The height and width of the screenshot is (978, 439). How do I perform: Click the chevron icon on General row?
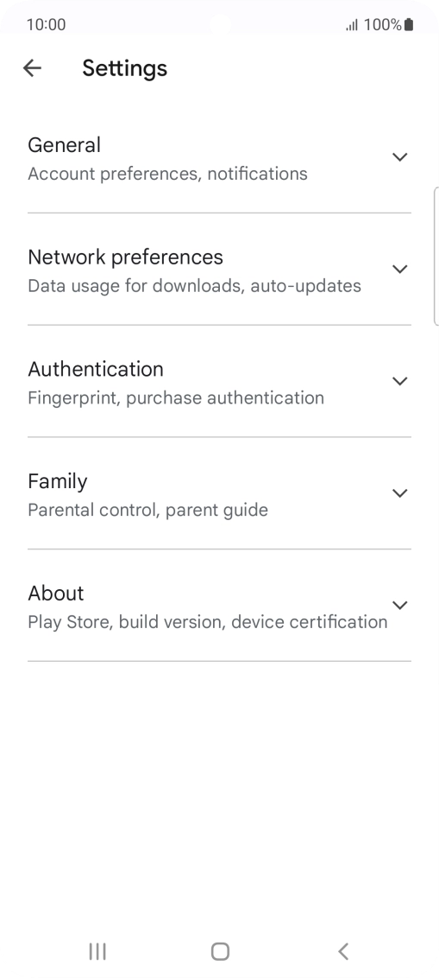[400, 156]
